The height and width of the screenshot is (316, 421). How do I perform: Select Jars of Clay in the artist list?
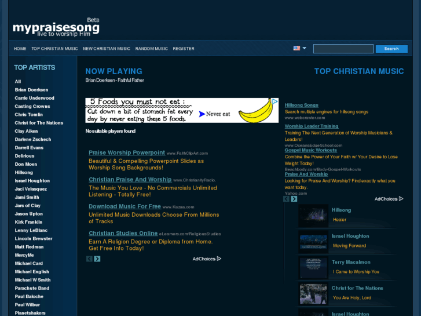[x=28, y=206]
